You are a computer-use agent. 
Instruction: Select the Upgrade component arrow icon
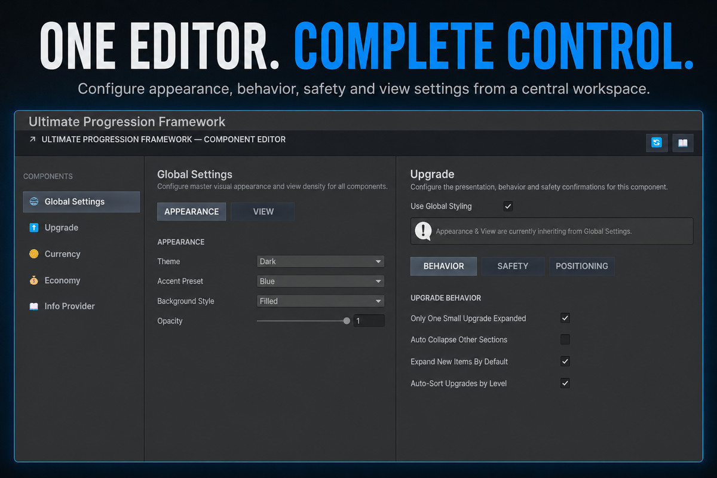[33, 228]
